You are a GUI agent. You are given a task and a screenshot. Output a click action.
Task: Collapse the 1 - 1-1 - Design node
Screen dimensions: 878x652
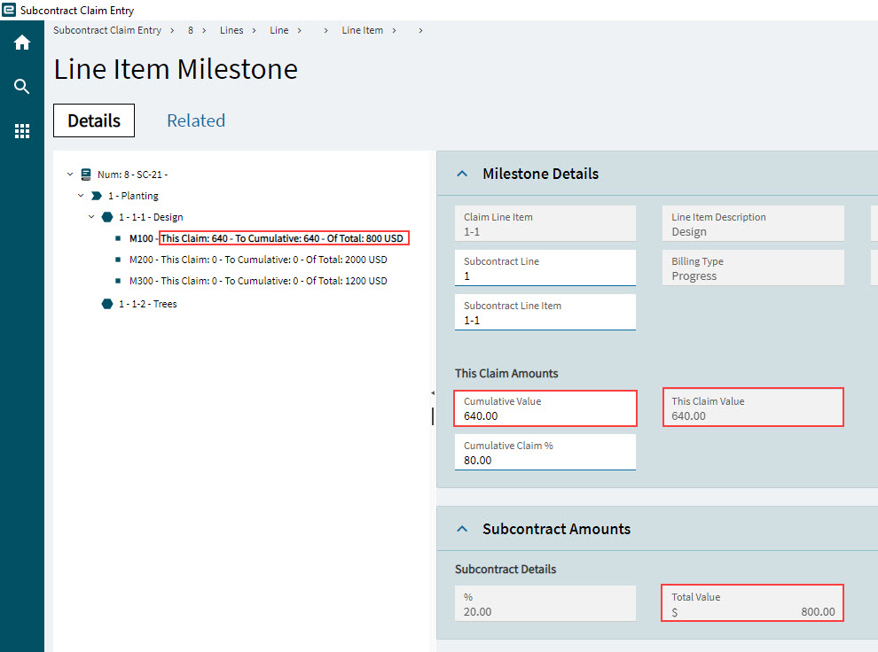tap(91, 217)
